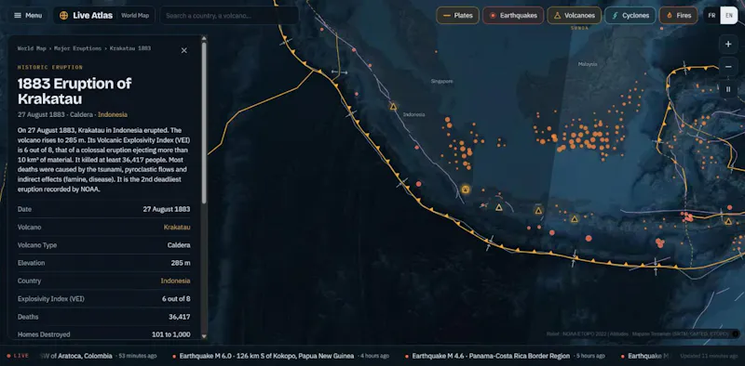This screenshot has height=366, width=745.
Task: Focus the country or volcano search field
Action: 229,15
